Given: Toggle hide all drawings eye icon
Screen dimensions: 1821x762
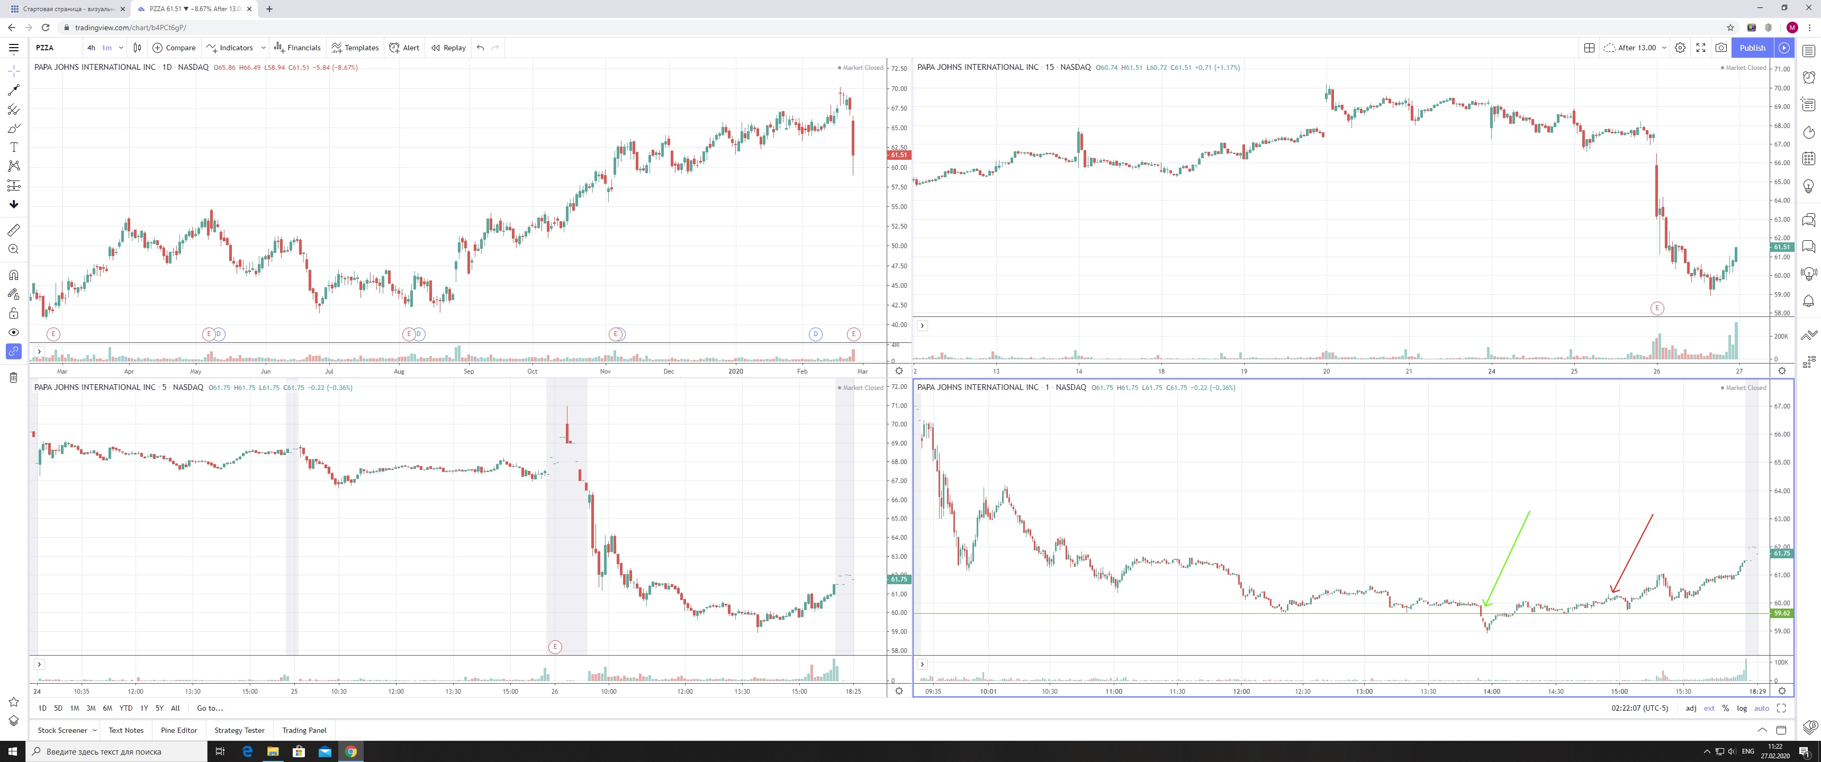Looking at the screenshot, I should click(13, 332).
